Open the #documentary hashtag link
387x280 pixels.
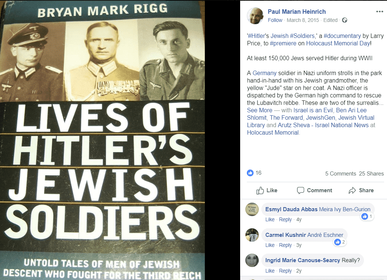point(342,36)
